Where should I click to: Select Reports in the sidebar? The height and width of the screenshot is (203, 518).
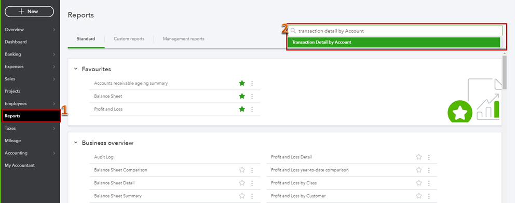[x=31, y=116]
